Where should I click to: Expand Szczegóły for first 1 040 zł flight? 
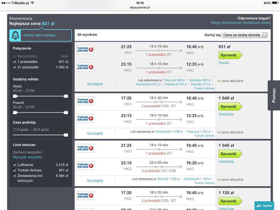[95, 133]
